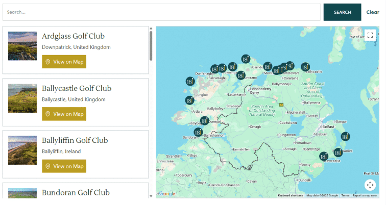This screenshot has width=386, height=205.
Task: Click the SEARCH button
Action: (342, 12)
